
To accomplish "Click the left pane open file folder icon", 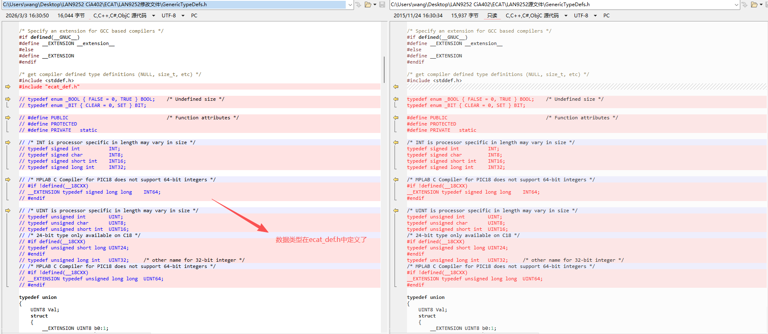I will 368,5.
